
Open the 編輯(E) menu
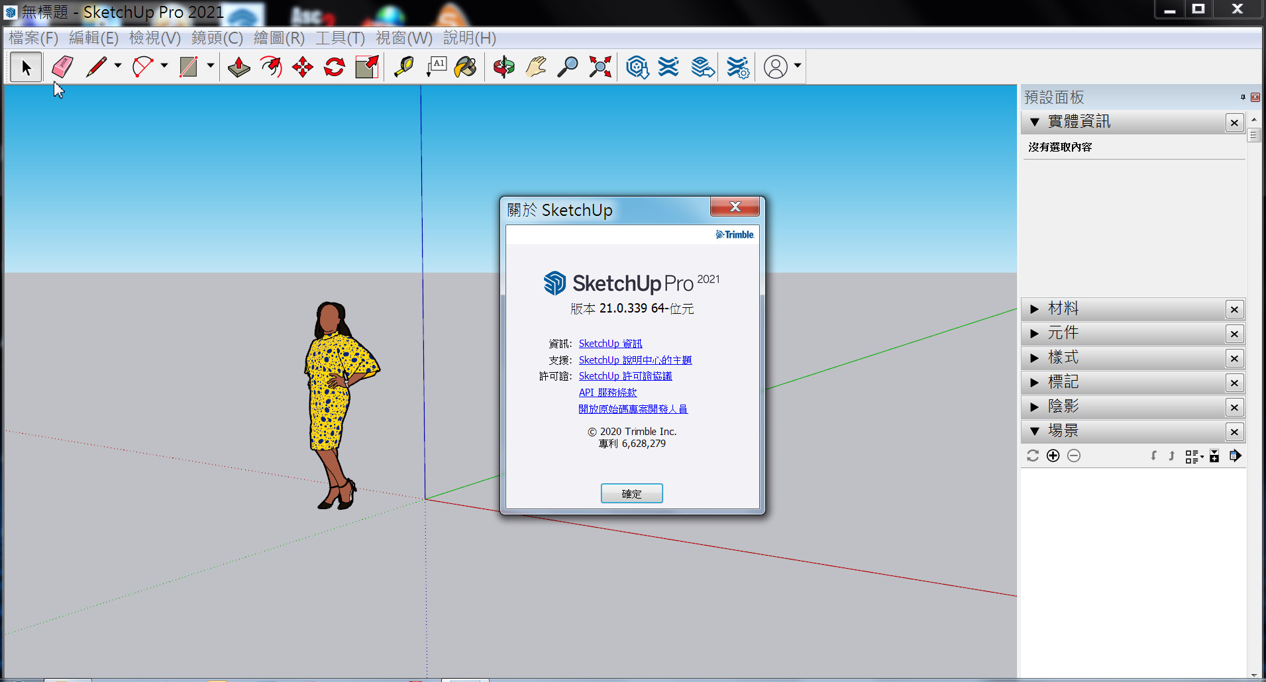[94, 38]
